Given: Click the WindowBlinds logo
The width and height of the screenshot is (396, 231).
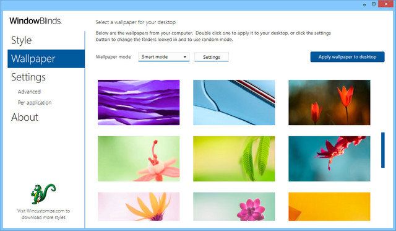Looking at the screenshot, I should [36, 20].
